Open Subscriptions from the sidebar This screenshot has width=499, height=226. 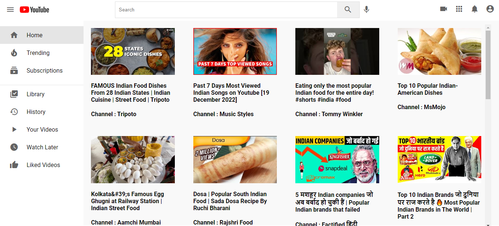point(42,70)
